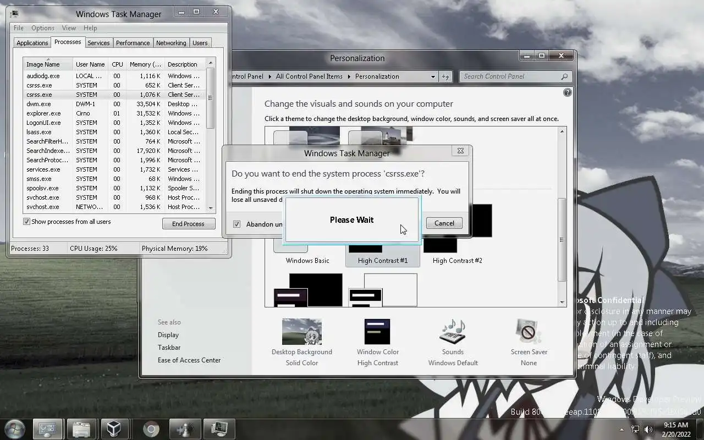Image resolution: width=704 pixels, height=440 pixels.
Task: Switch to the Services tab
Action: click(98, 43)
